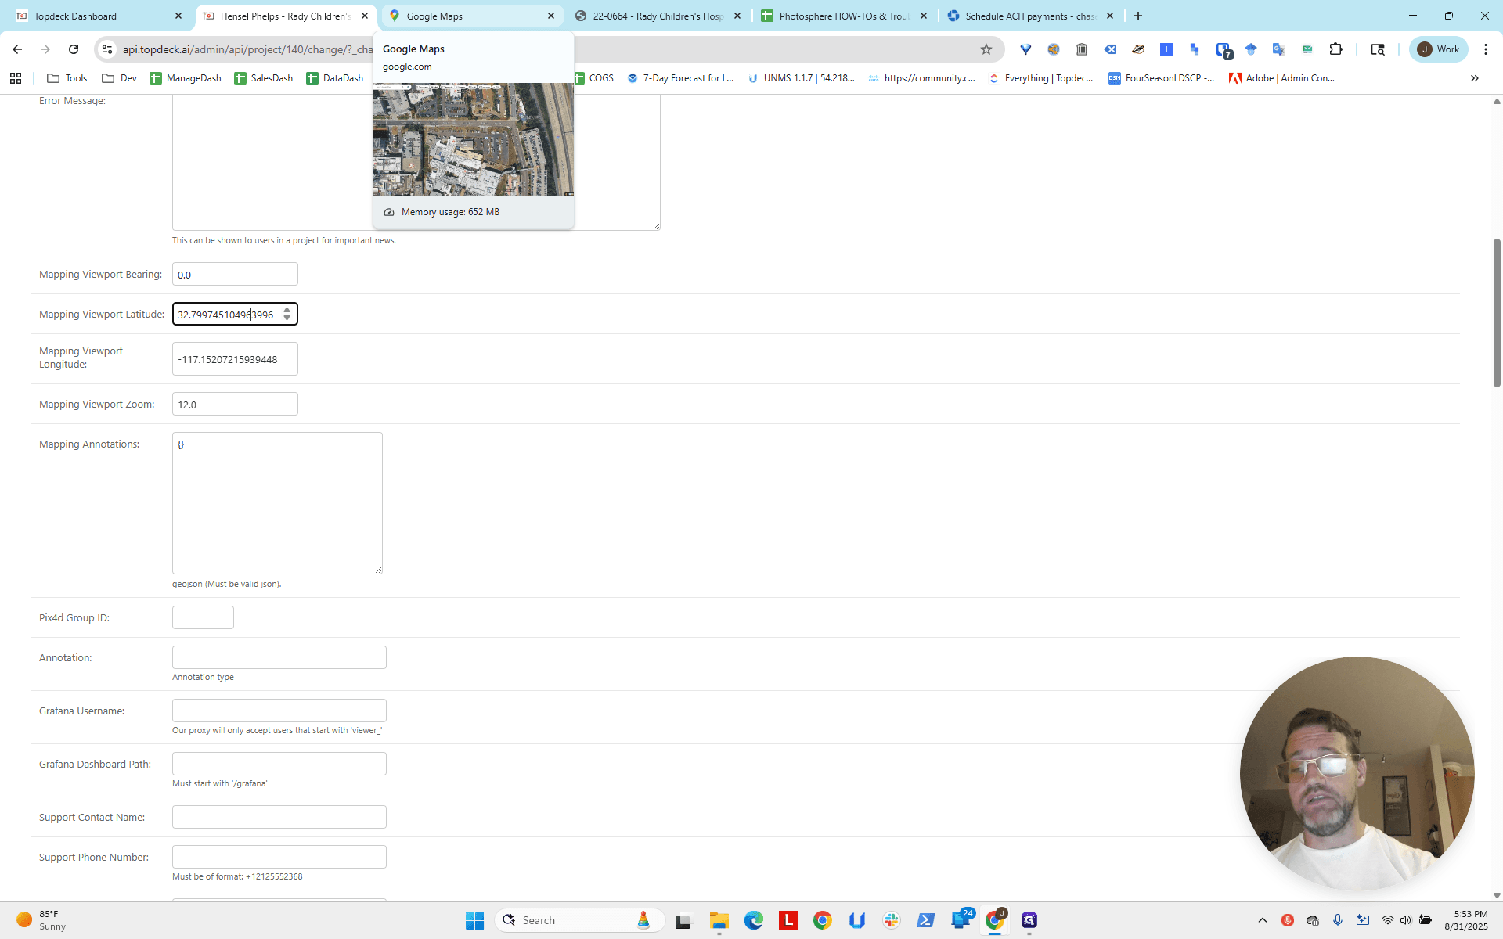Click the taskbar Search box
Viewport: 1503px width, 939px height.
tap(580, 920)
